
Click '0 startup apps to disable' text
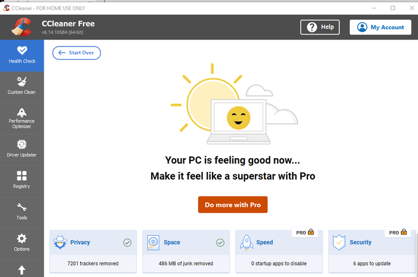[279, 263]
